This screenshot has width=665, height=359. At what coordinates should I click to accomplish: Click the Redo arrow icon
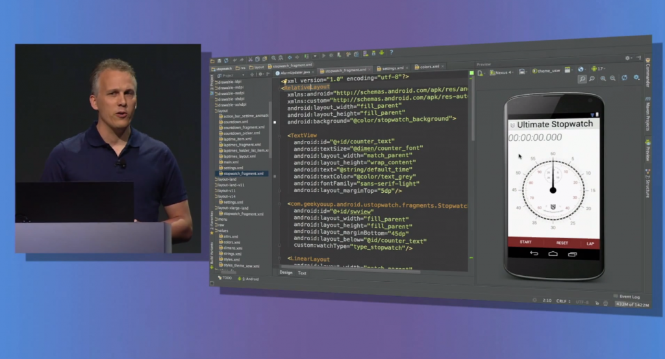click(x=242, y=60)
